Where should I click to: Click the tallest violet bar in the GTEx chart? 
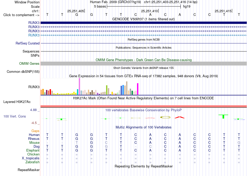[79, 86]
